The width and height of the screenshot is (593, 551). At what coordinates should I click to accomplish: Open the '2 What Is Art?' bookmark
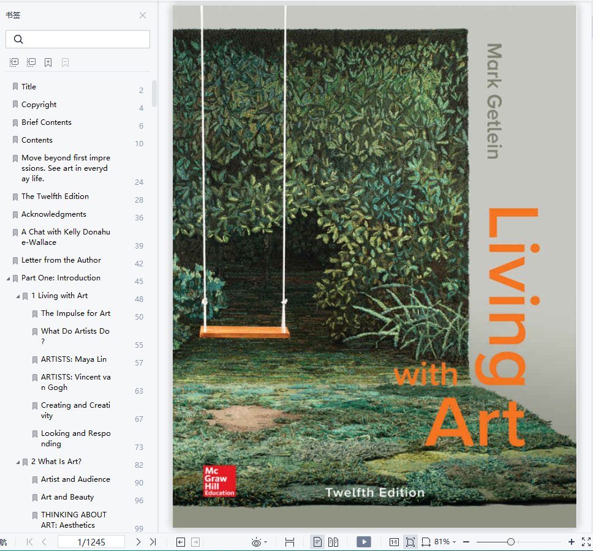point(56,462)
